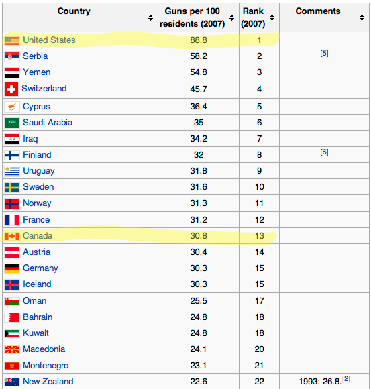Go to the Oman article link
The height and width of the screenshot is (389, 371).
(35, 301)
